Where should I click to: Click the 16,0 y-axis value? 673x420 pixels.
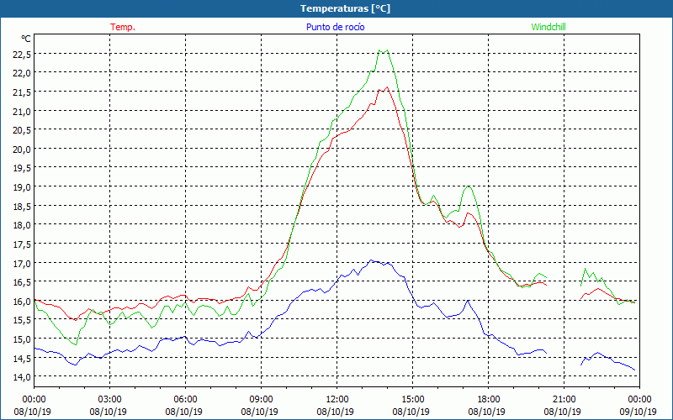[22, 301]
